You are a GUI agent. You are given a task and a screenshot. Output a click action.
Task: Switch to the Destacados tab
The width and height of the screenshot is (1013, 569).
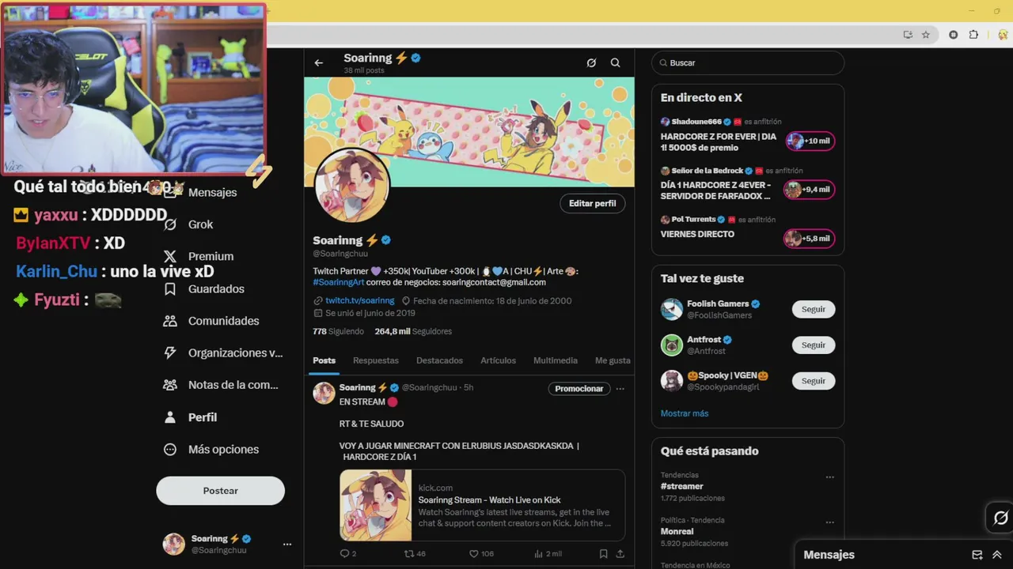439,360
